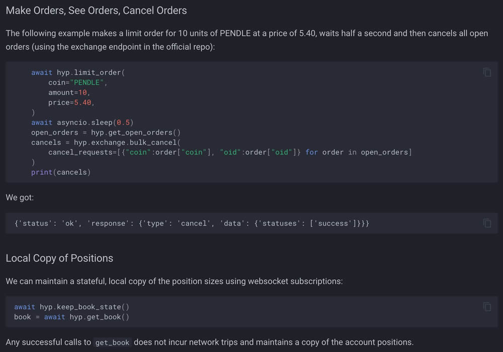This screenshot has height=352, width=503.
Task: Click the status ok response output text
Action: 192,223
